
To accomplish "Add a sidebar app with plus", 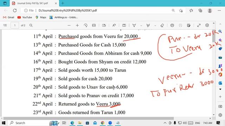I will pyautogui.click(x=220, y=97).
